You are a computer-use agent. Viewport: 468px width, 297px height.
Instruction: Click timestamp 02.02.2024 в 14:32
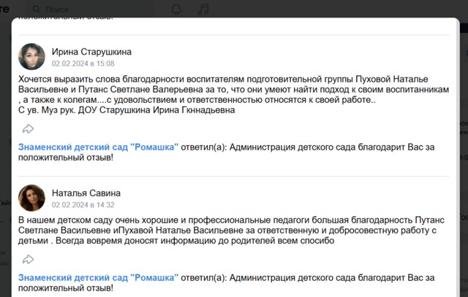(83, 205)
